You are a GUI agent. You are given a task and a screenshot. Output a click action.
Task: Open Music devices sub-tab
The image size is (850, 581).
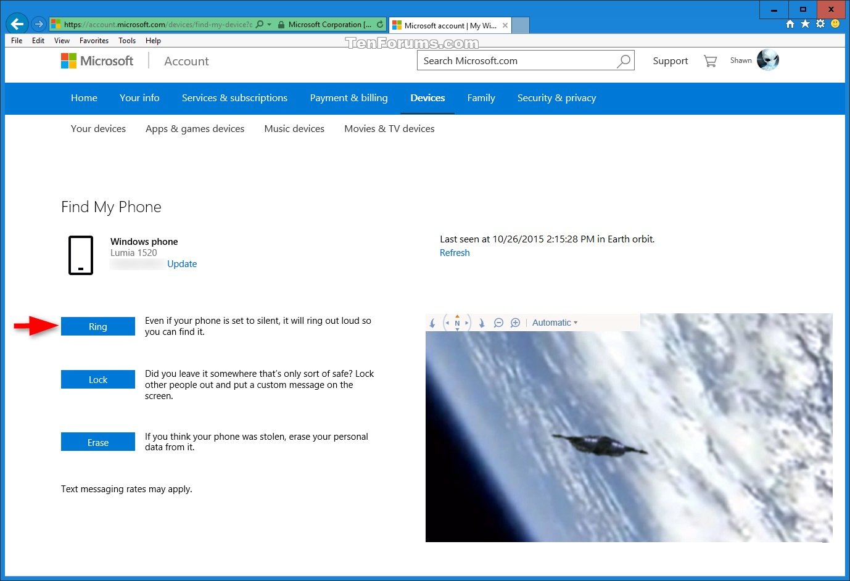point(294,129)
